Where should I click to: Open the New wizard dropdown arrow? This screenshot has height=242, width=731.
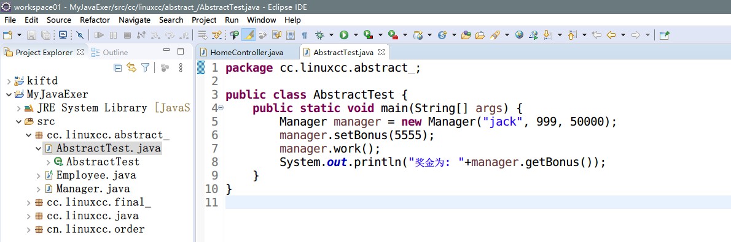(19, 35)
